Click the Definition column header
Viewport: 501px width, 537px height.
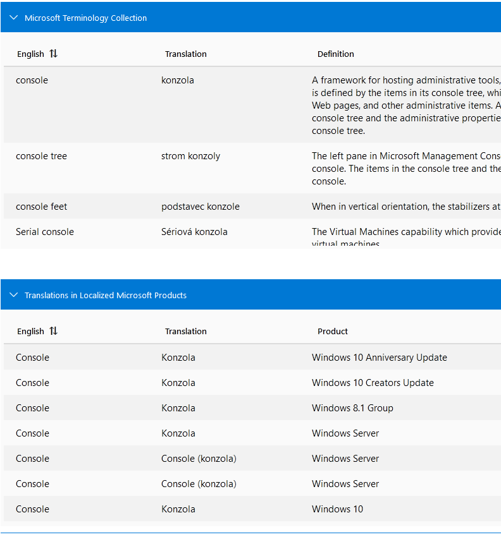335,54
